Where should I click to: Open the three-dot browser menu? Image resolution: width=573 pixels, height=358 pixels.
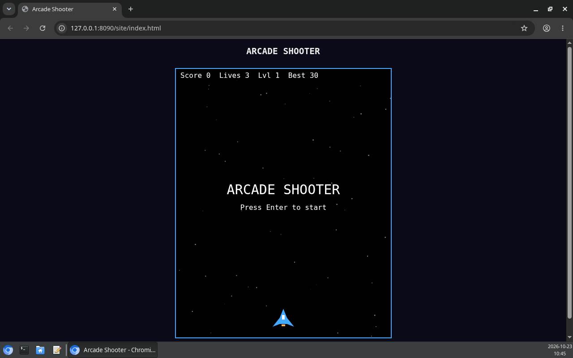tap(563, 28)
